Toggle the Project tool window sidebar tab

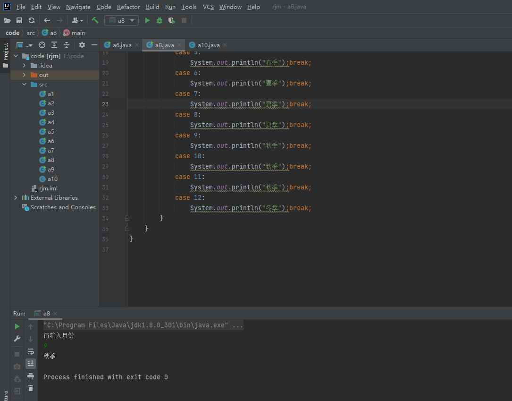point(5,55)
